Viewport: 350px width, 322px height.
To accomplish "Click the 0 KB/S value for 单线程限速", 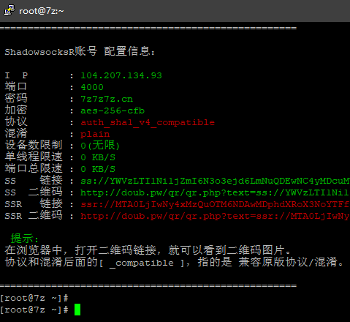I will pyautogui.click(x=98, y=157).
